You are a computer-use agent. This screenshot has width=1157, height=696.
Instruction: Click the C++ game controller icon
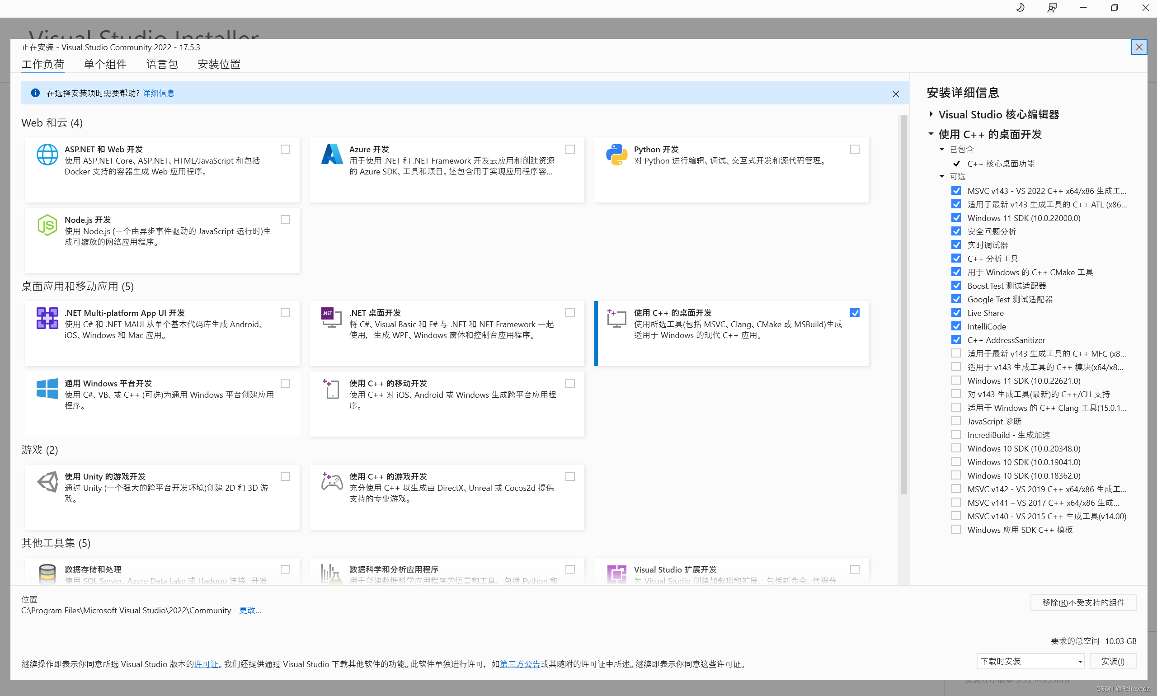click(x=332, y=481)
